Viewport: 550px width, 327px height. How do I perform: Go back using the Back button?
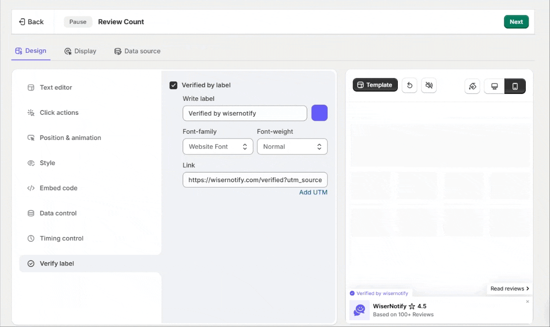[31, 22]
